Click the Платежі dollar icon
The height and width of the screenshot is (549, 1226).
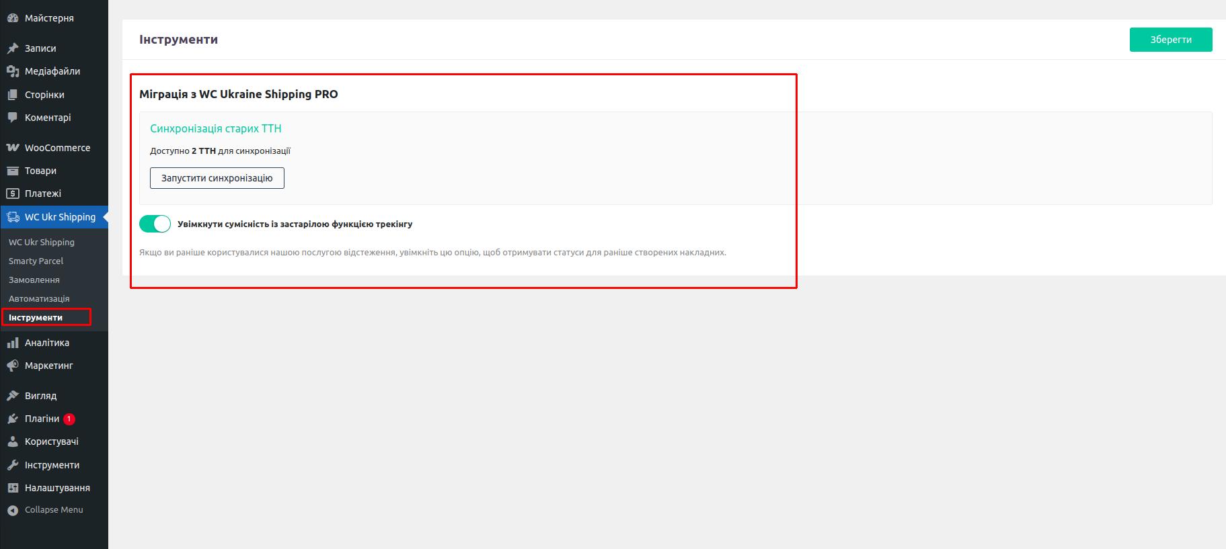tap(13, 194)
